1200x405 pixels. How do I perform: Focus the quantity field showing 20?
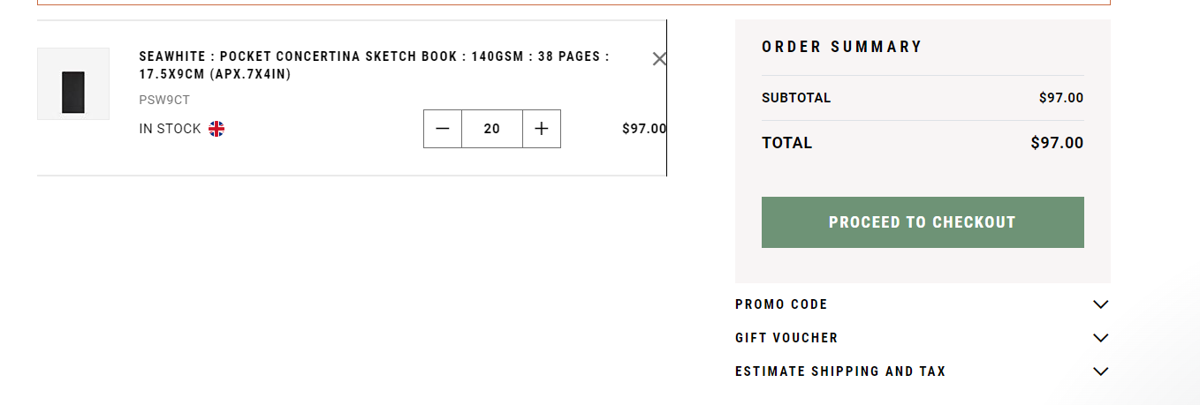coord(492,129)
